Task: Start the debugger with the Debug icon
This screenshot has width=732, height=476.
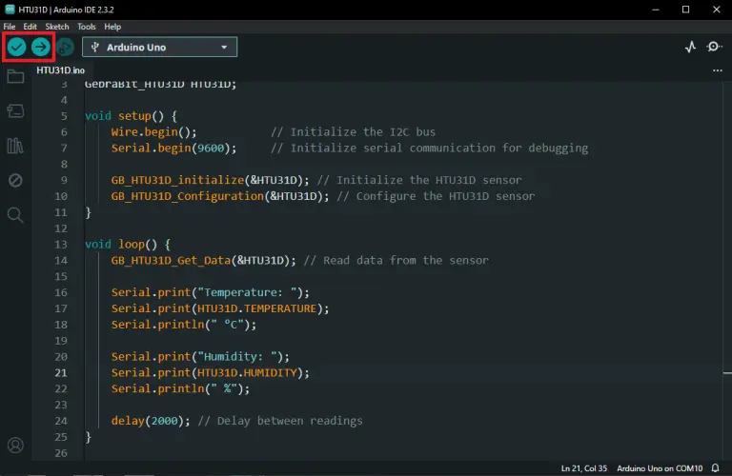Action: (66, 47)
